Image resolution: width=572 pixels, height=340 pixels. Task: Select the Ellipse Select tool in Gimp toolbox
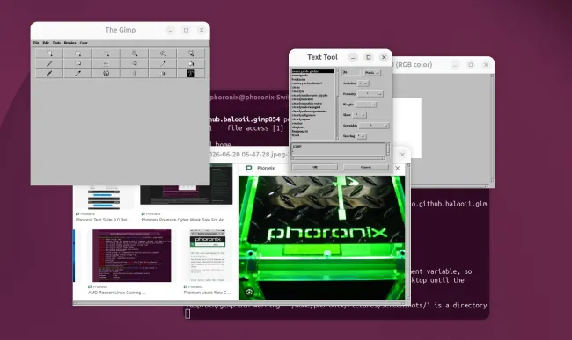pos(77,54)
